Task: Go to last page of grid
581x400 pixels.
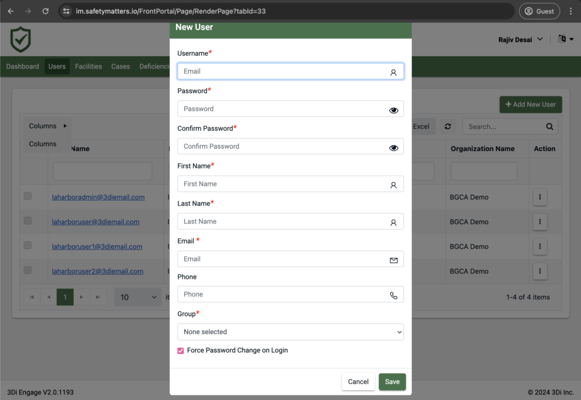Action: [98, 297]
